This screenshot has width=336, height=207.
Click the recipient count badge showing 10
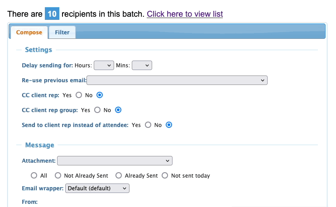point(52,14)
